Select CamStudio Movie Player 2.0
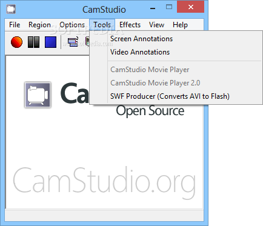Screen dimensions: 263x226 [176, 83]
